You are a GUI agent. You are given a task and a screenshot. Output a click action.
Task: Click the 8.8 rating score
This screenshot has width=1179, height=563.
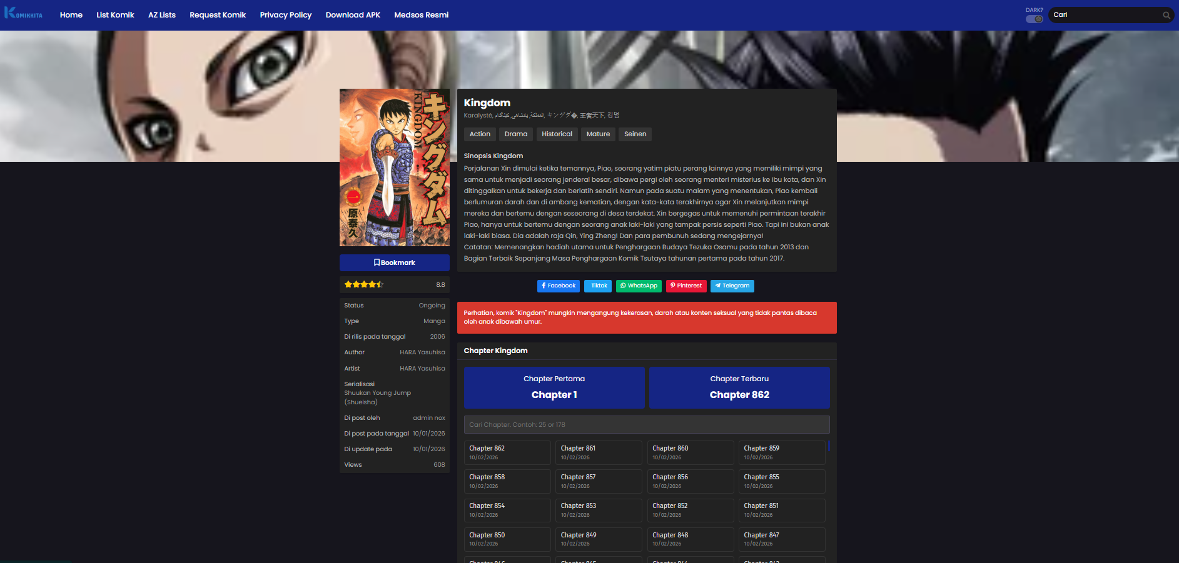[440, 285]
